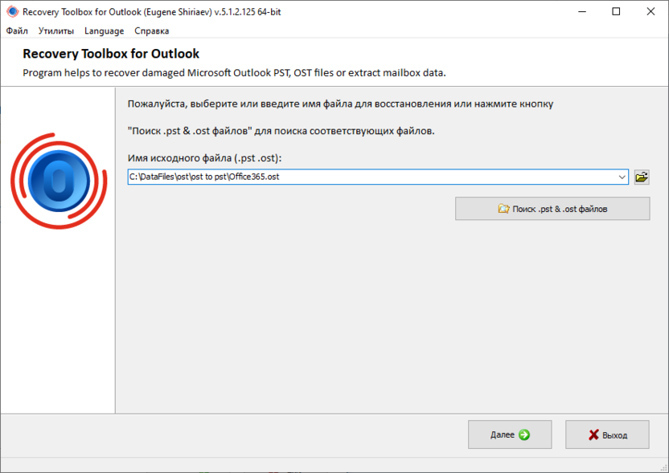Image resolution: width=669 pixels, height=473 pixels.
Task: Click the Recovery Toolbox title bar icon
Action: pos(11,11)
